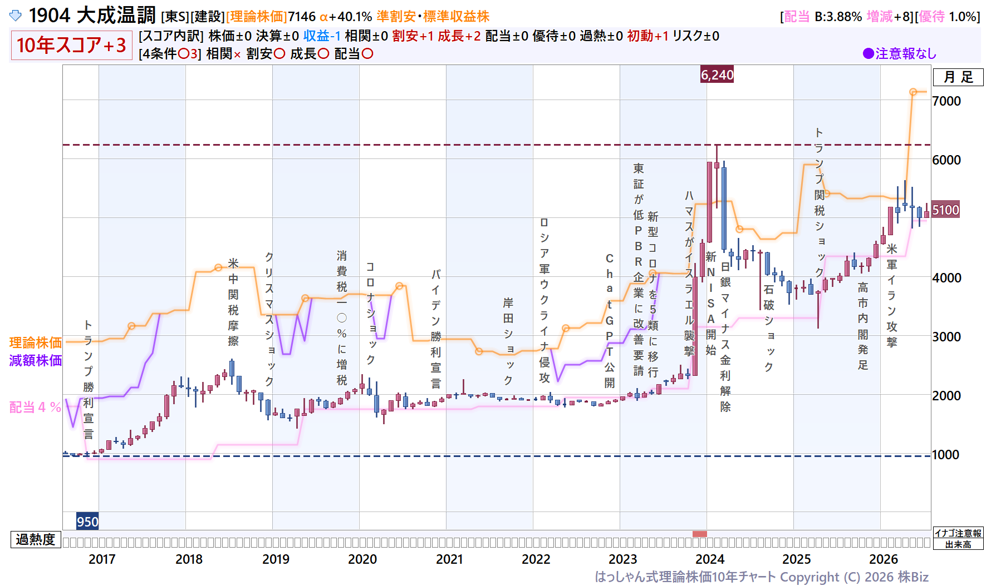Image resolution: width=991 pixels, height=586 pixels.
Task: Click the 2017 year axis label
Action: (x=102, y=559)
